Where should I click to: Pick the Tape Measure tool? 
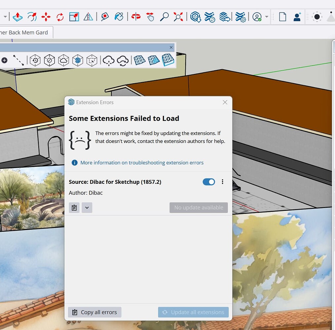pyautogui.click(x=105, y=17)
